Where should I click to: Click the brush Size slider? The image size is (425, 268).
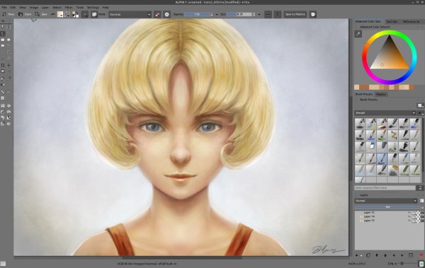tap(239, 14)
